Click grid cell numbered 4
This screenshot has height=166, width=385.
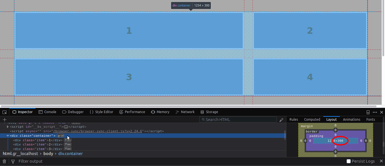310,77
